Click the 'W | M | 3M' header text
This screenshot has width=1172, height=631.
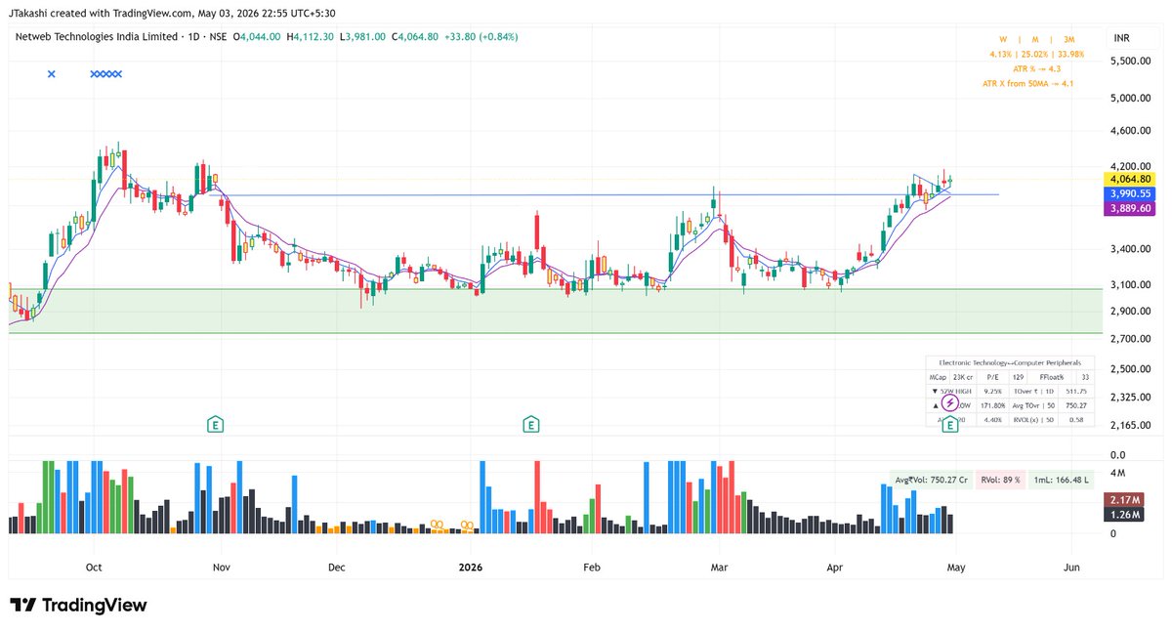tap(1035, 40)
